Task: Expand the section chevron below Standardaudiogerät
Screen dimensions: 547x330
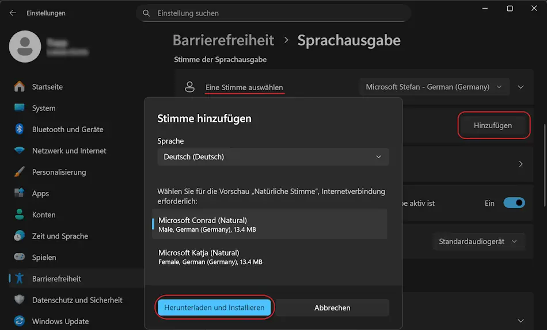Action: [x=521, y=321]
